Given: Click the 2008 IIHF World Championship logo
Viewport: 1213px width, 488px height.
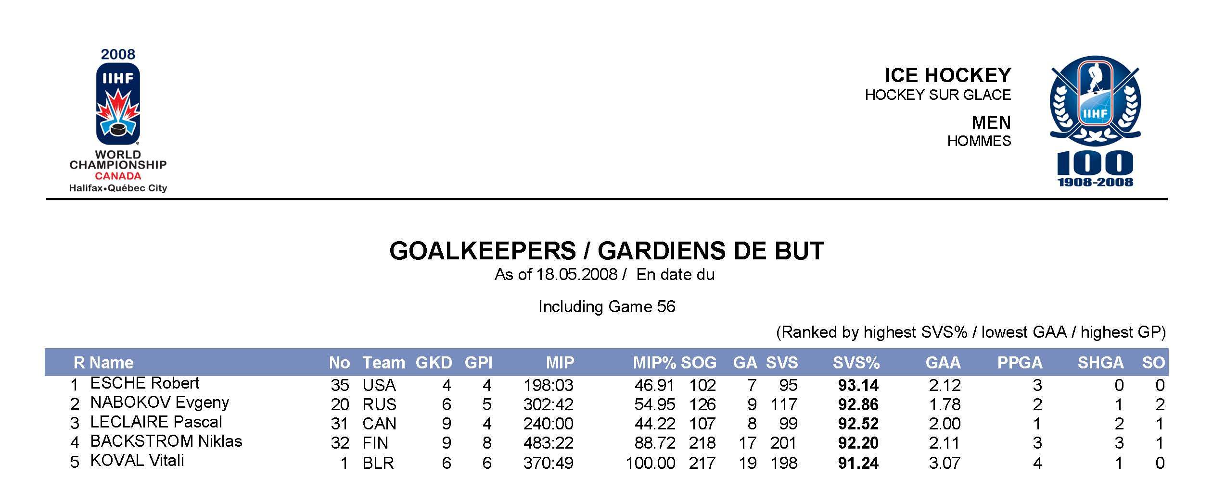Looking at the screenshot, I should (118, 120).
